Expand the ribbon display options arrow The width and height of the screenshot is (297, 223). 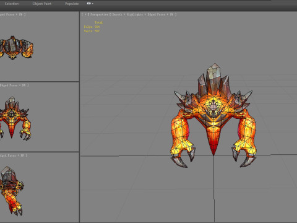click(x=93, y=4)
